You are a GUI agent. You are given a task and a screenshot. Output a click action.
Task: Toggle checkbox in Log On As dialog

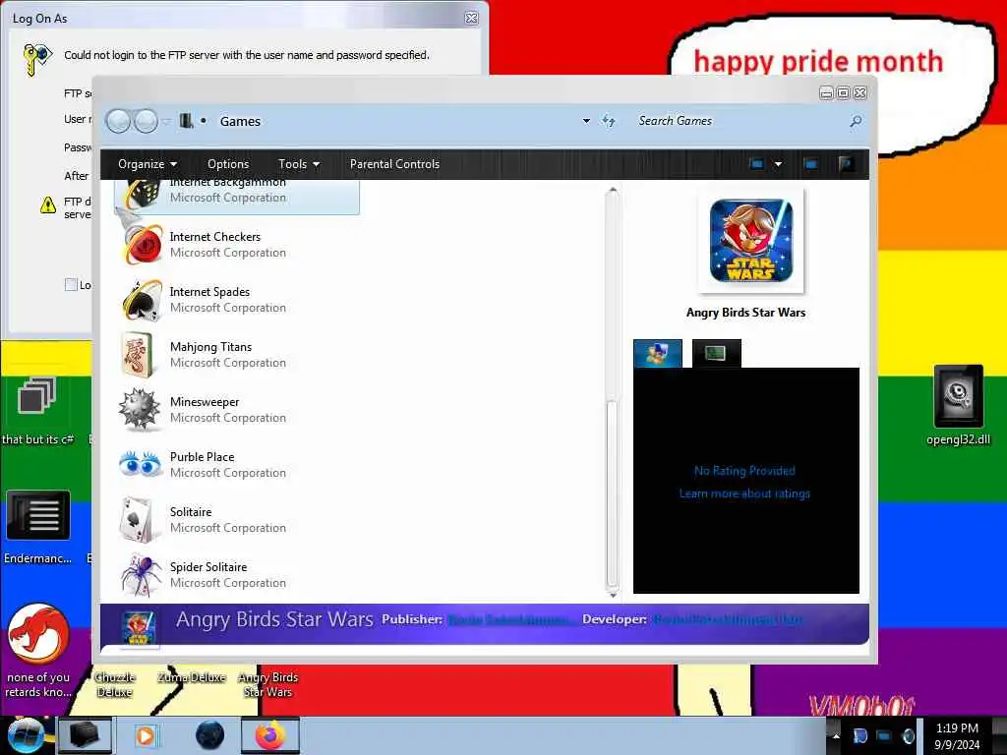click(71, 284)
